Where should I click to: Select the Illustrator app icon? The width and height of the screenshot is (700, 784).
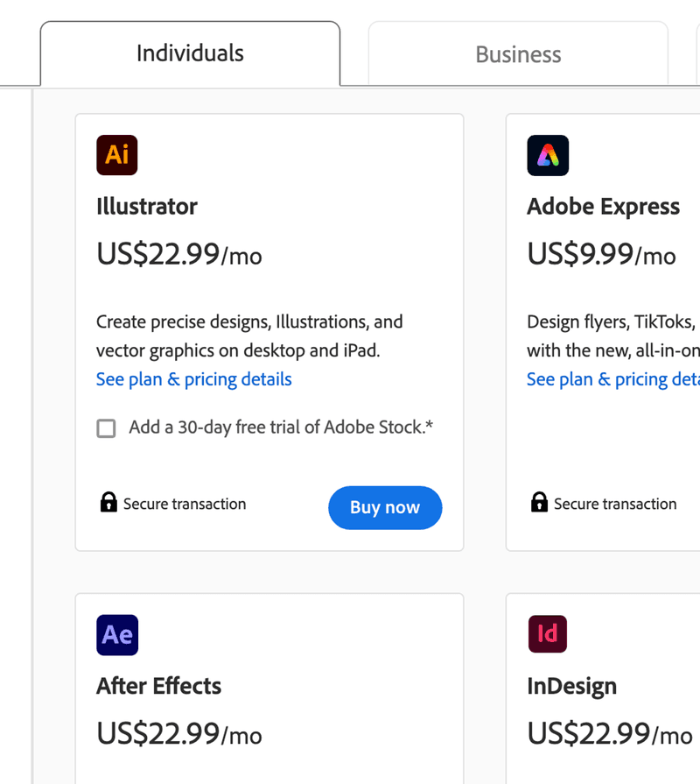coord(116,155)
